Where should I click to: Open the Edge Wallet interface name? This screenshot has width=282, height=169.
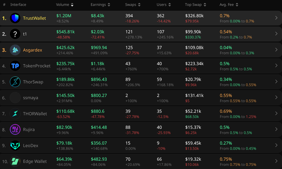pyautogui.click(x=35, y=161)
